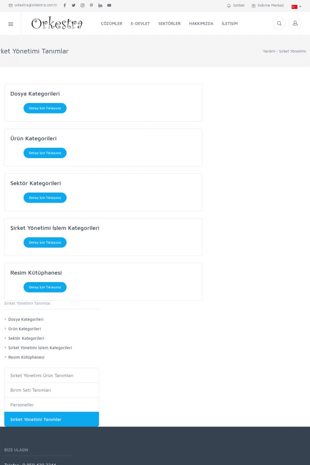Open the ÇÖZÜMLER menu
310x465 pixels.
coord(112,24)
